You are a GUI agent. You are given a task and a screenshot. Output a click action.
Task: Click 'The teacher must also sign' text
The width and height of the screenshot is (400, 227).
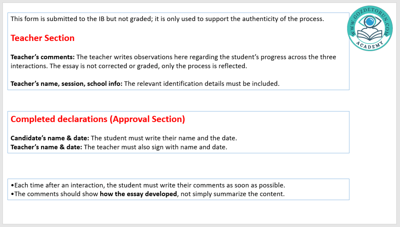pos(155,147)
